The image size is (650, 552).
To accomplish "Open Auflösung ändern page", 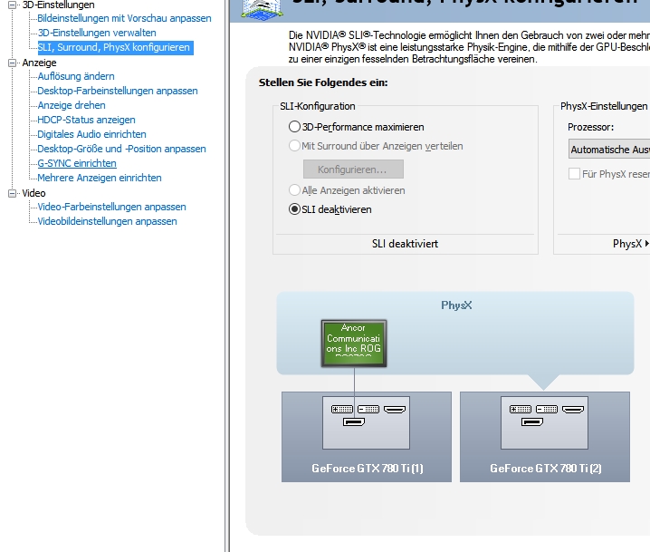I will point(76,76).
